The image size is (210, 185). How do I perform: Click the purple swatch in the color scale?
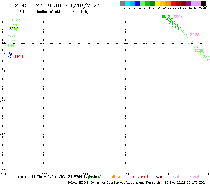(x=188, y=3)
